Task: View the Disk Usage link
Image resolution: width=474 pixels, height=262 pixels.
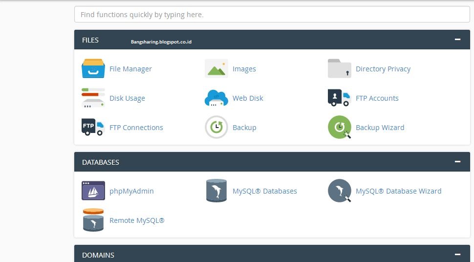Action: pyautogui.click(x=127, y=98)
